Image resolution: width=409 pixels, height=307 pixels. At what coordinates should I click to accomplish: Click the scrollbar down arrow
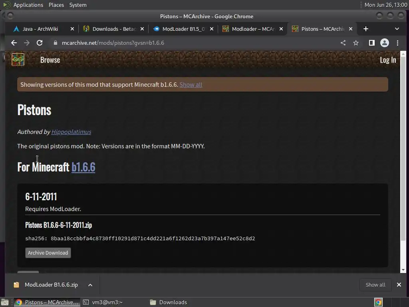pyautogui.click(x=403, y=270)
